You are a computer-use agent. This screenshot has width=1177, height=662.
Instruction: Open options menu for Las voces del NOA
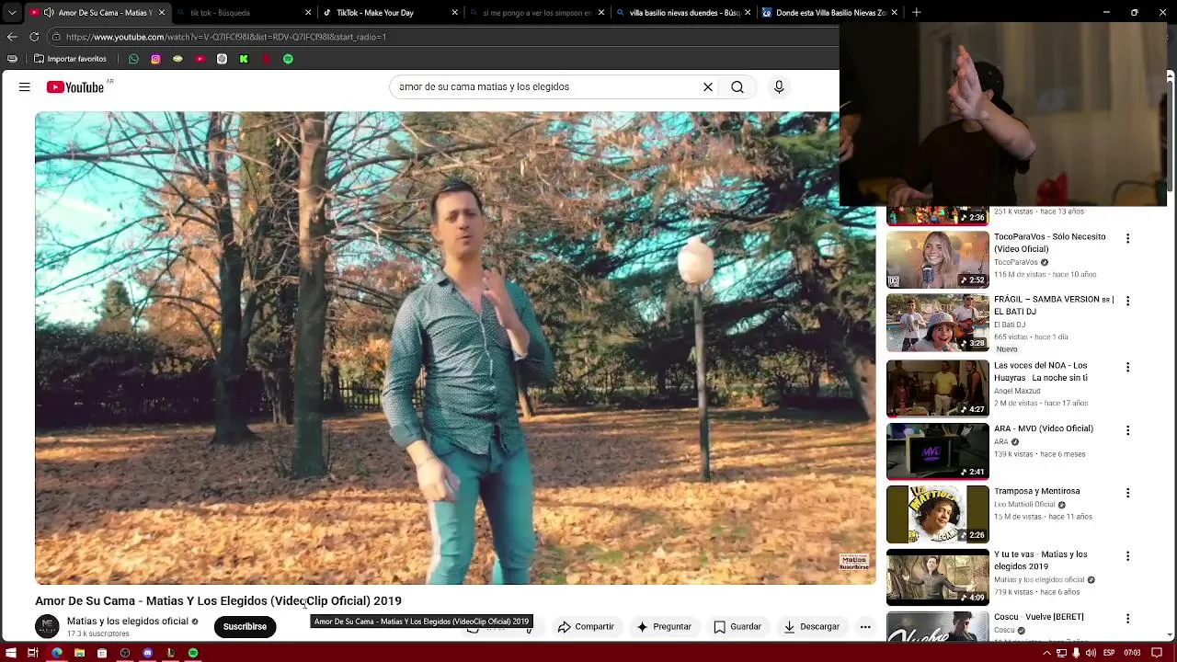1127,367
